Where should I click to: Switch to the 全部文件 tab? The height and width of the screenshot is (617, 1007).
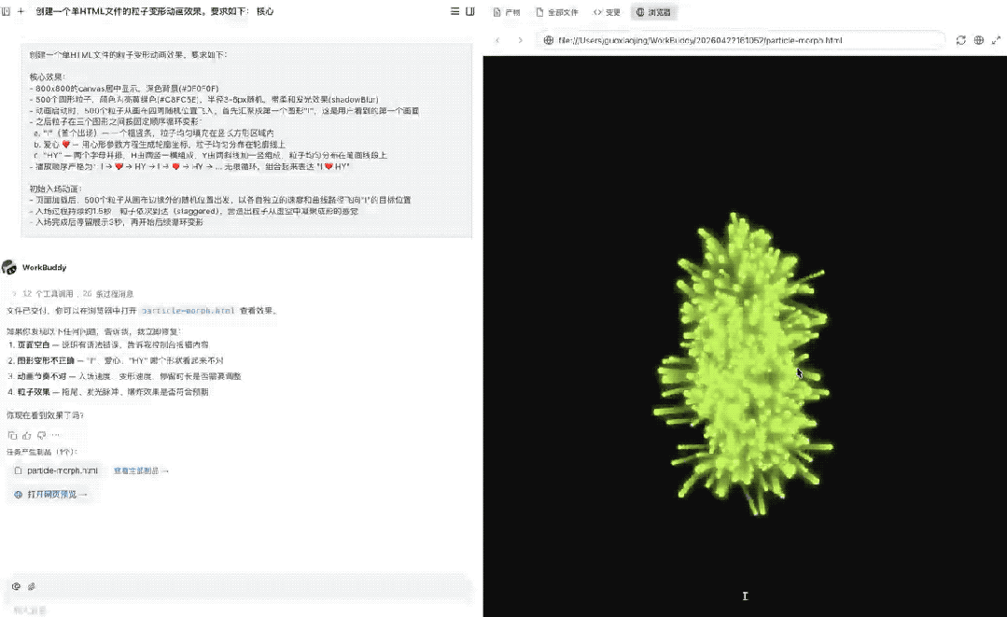[557, 13]
